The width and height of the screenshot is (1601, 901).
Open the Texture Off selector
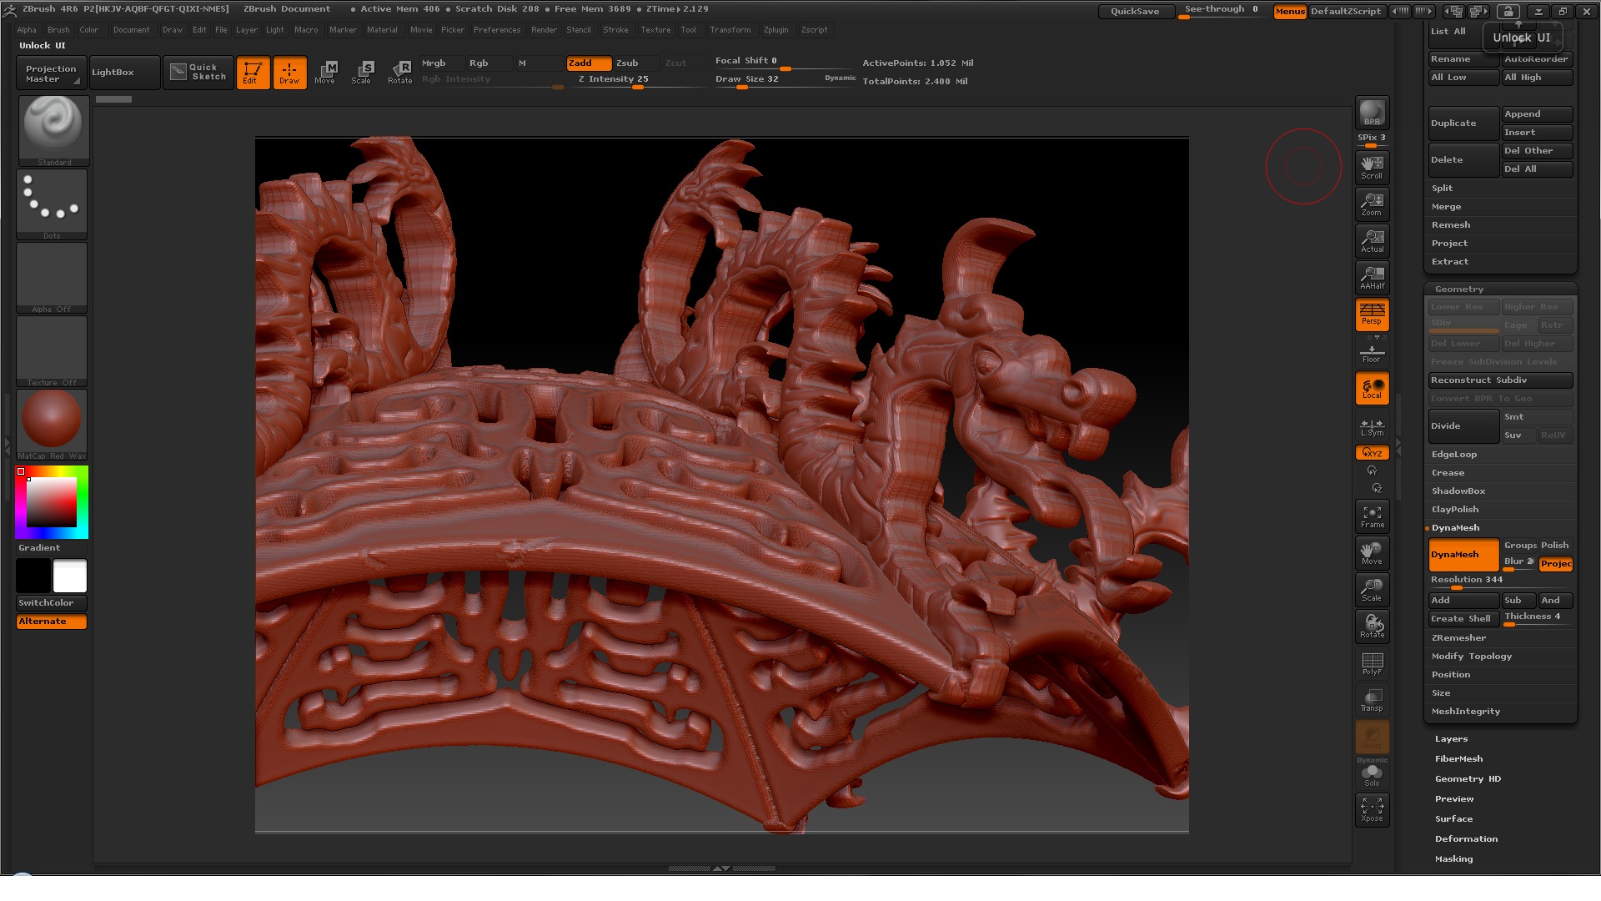52,351
